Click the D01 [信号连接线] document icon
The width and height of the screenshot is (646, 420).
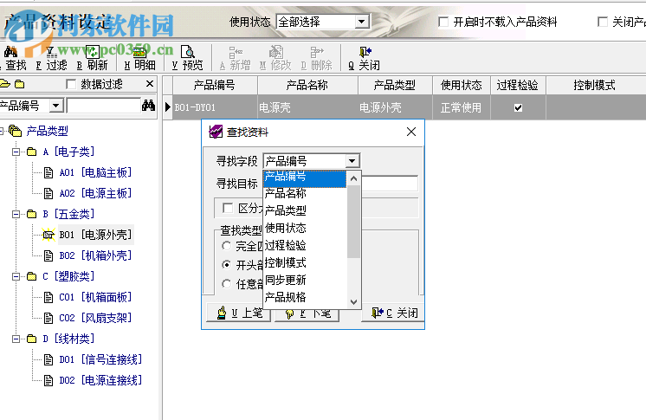48,359
